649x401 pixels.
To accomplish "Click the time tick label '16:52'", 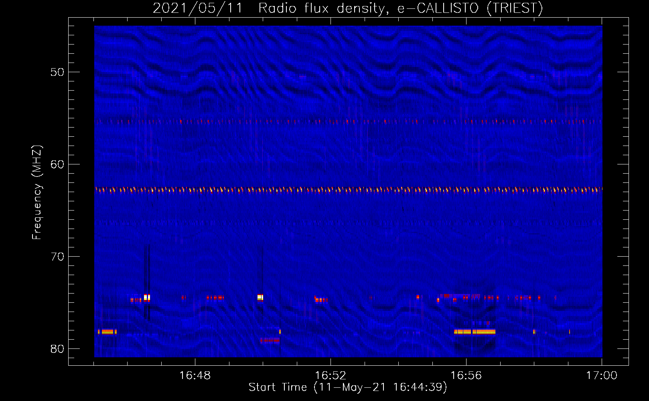I will click(x=331, y=376).
